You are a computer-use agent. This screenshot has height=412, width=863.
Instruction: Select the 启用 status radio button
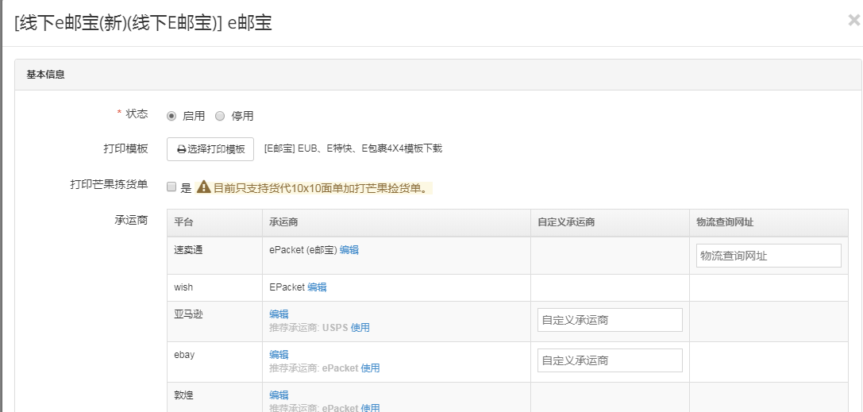[x=171, y=116]
